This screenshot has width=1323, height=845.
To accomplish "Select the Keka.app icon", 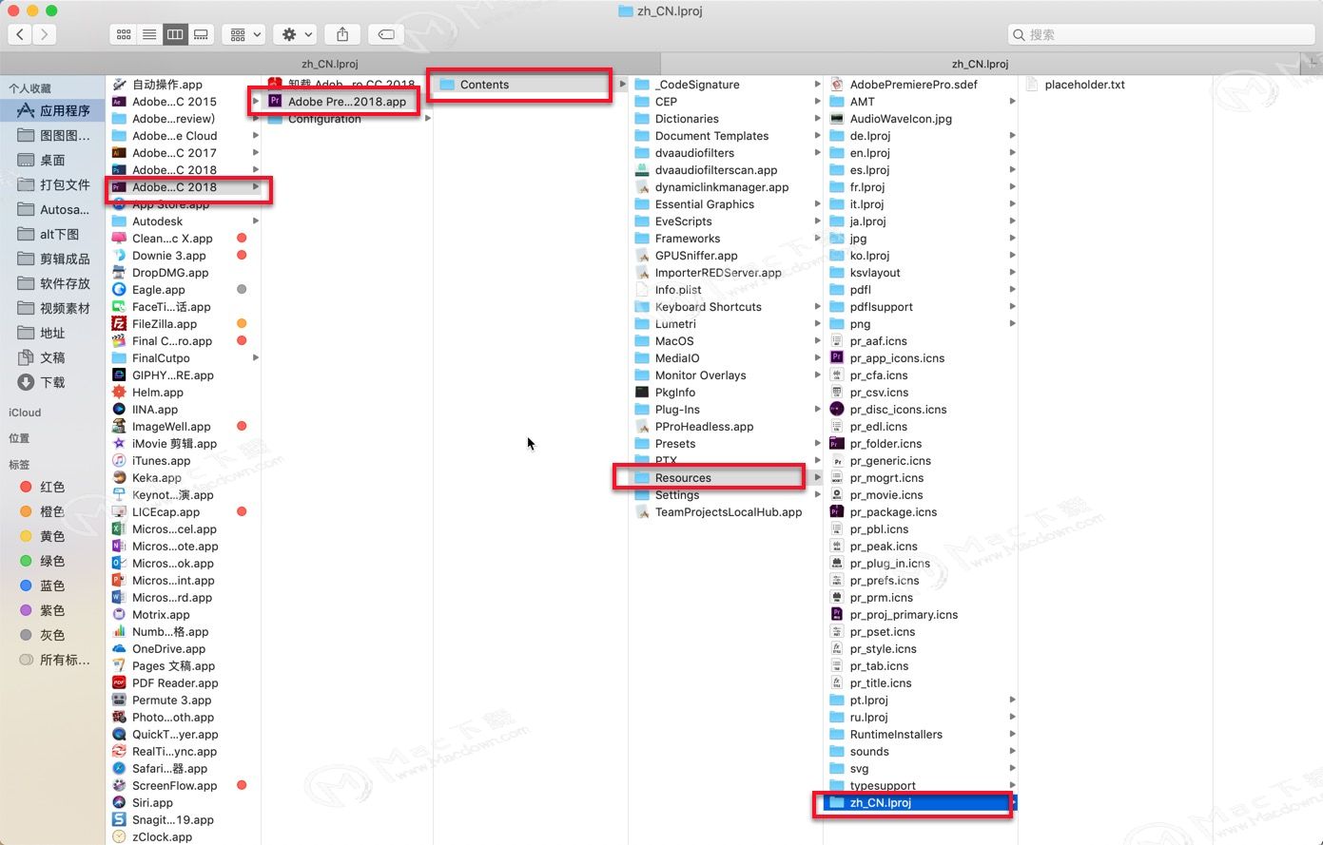I will [119, 478].
